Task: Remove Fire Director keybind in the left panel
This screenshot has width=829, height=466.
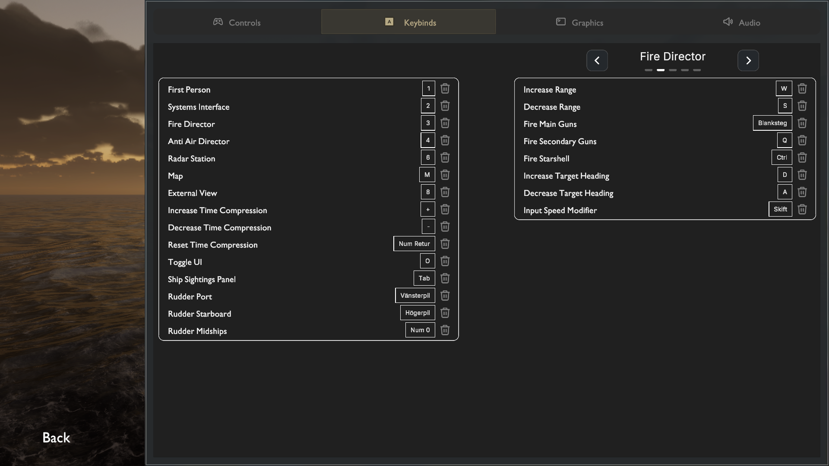Action: [445, 123]
